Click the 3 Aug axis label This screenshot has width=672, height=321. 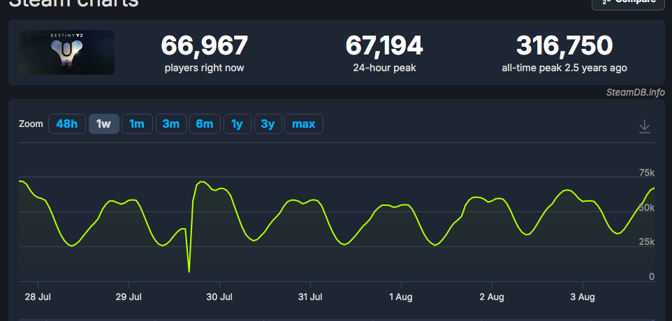pos(583,297)
